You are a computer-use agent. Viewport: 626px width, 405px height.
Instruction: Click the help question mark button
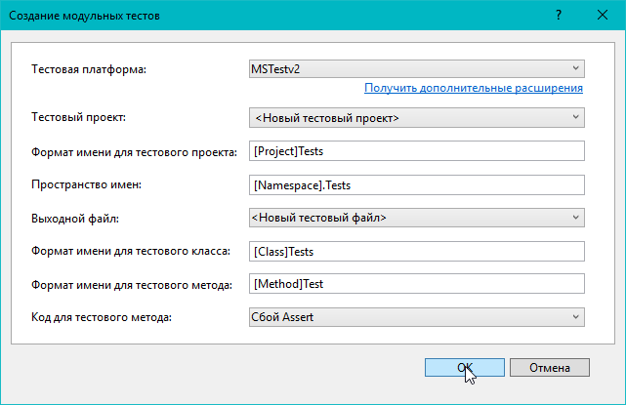click(559, 16)
